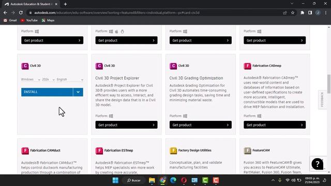Open the green Camtasia icon in taskbar
Image resolution: width=331 pixels, height=186 pixels.
[205, 180]
